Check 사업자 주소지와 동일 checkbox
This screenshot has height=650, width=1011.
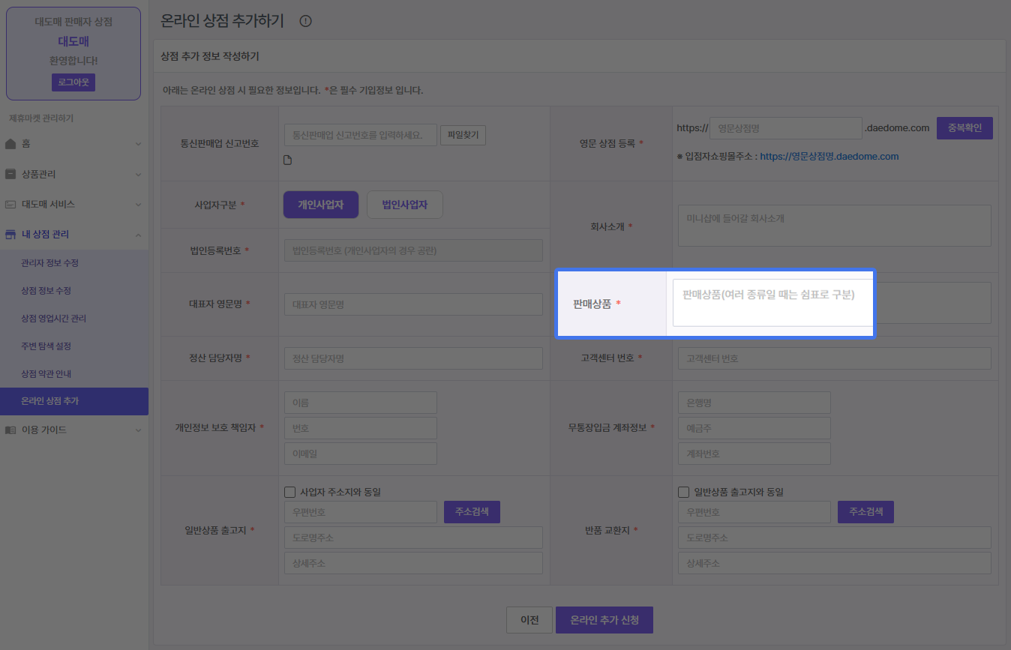click(x=290, y=493)
